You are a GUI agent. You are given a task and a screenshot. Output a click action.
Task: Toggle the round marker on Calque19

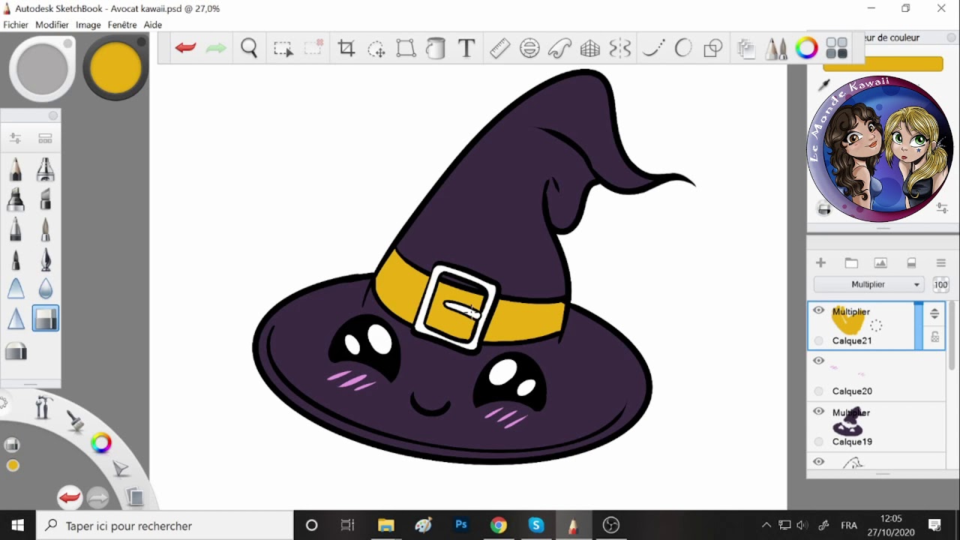click(x=819, y=442)
